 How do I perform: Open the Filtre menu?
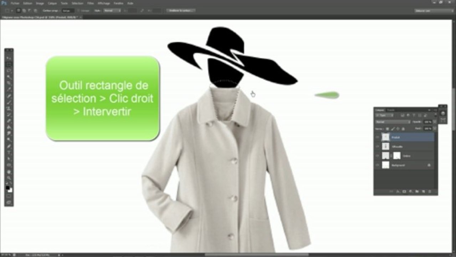[90, 3]
